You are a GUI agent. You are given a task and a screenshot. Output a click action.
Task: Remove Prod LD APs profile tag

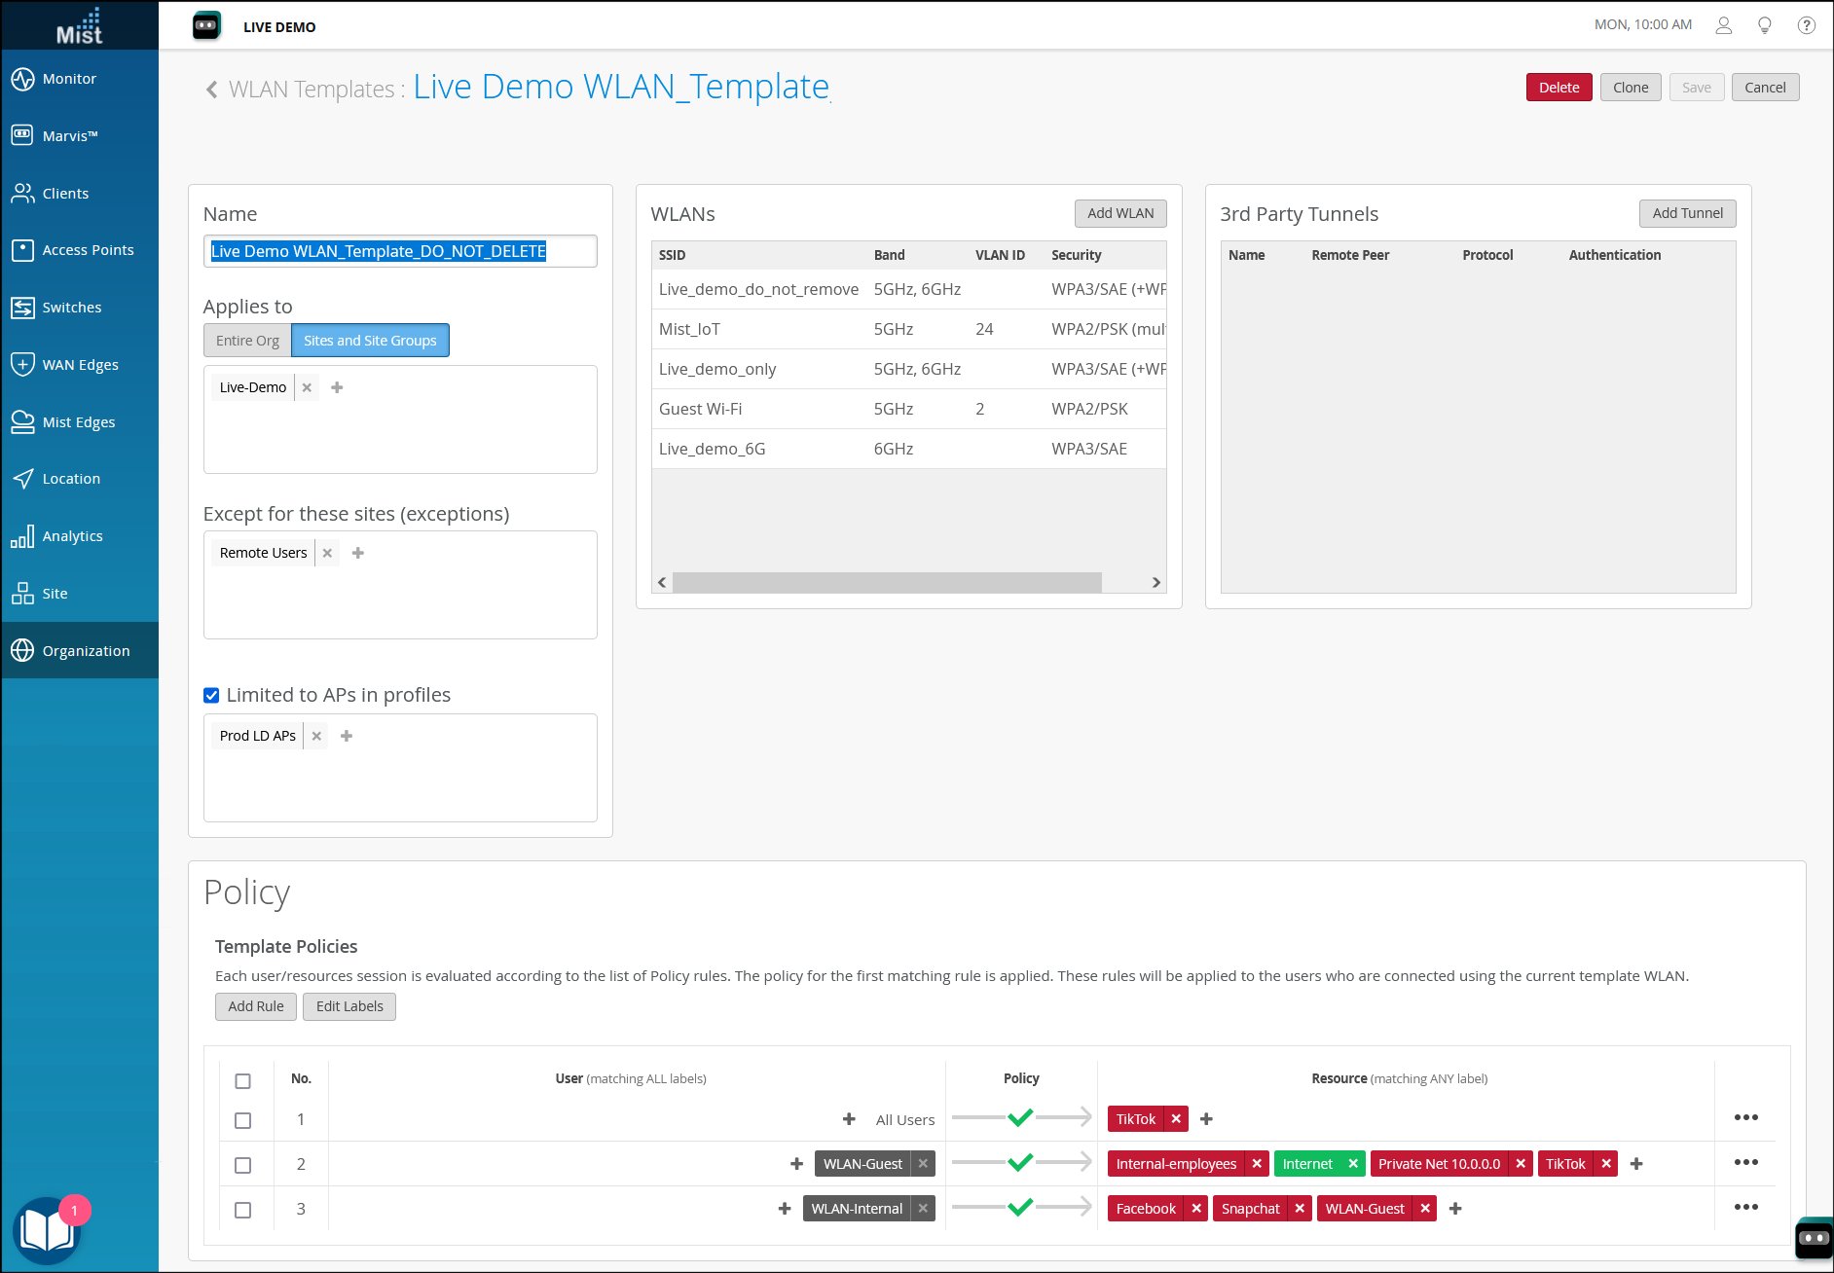(316, 736)
